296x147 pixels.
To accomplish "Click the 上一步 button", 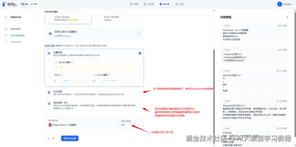I will click(51, 138).
